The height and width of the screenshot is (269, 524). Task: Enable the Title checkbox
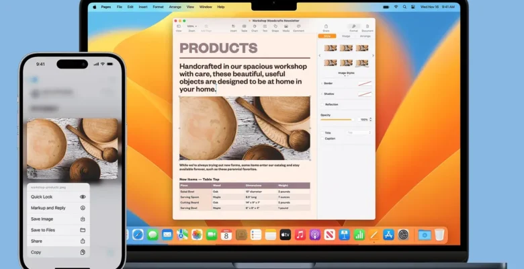click(x=322, y=133)
